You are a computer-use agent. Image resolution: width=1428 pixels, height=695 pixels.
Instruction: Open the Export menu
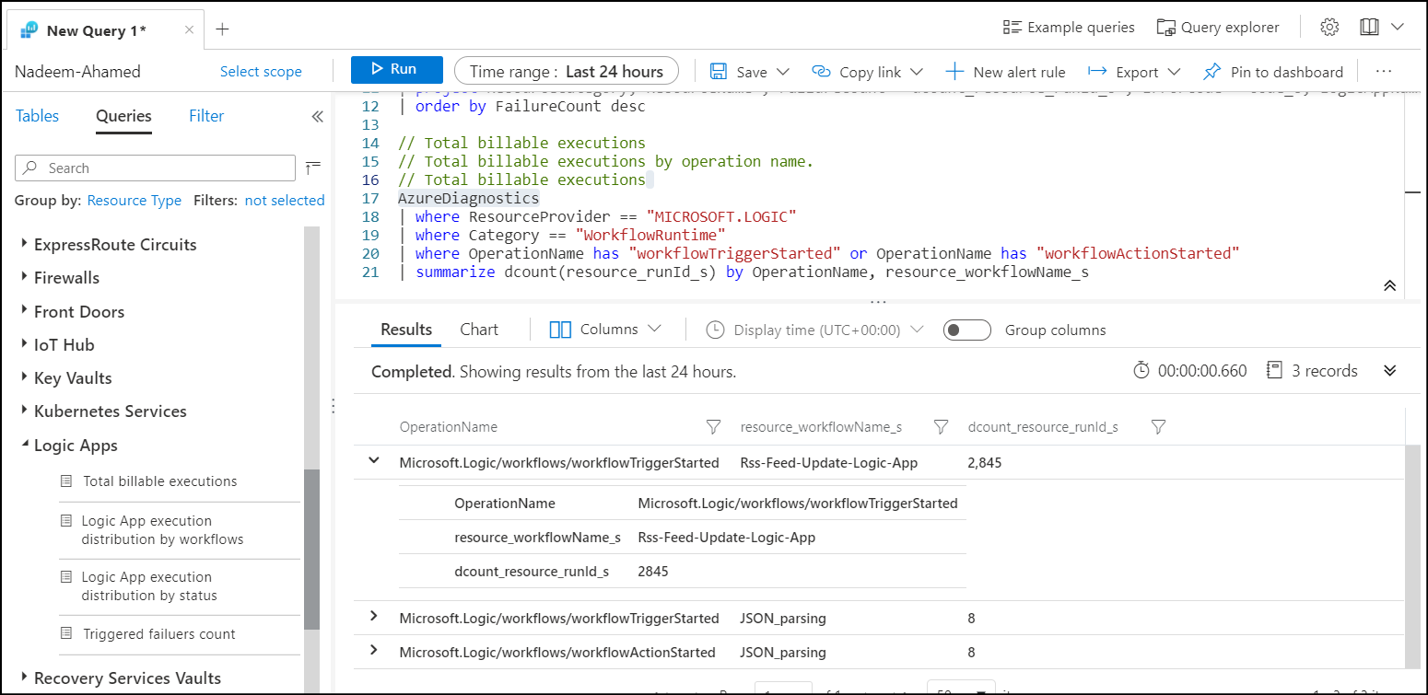[1134, 72]
